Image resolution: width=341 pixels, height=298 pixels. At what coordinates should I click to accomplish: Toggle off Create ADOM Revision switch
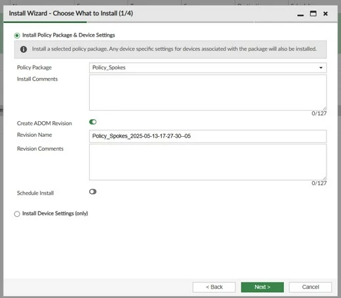point(92,122)
